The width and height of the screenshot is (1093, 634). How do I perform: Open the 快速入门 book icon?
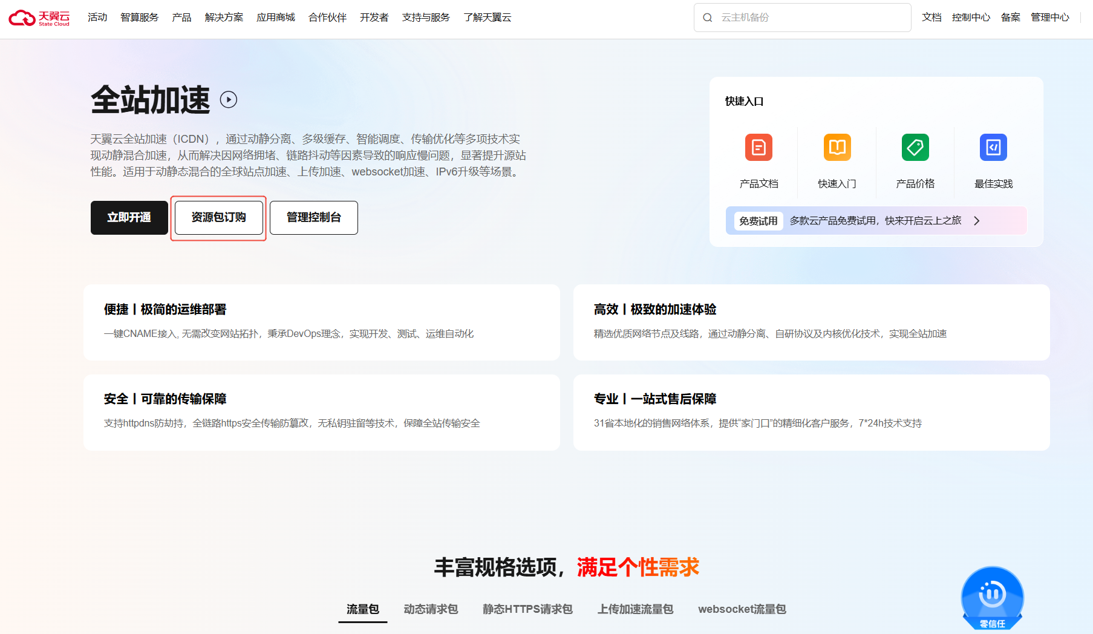tap(837, 147)
